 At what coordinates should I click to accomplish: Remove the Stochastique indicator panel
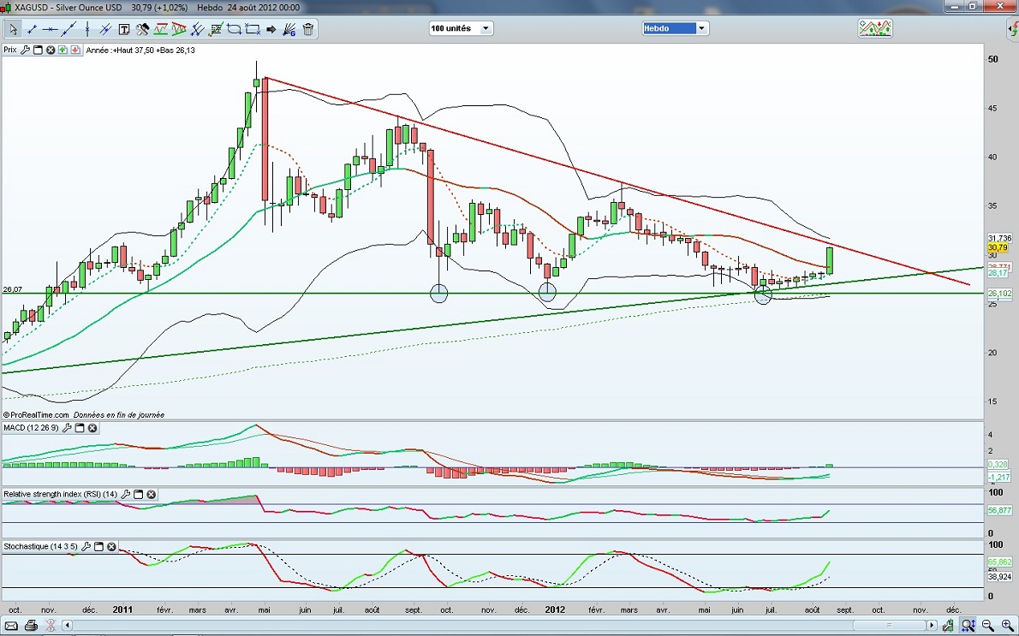pos(111,546)
